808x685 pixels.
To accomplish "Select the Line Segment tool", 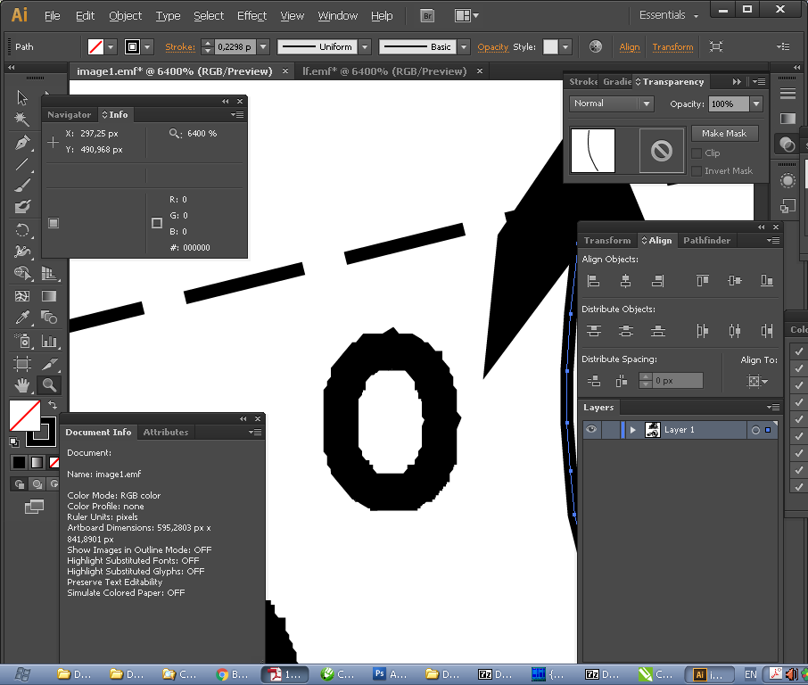I will [21, 164].
